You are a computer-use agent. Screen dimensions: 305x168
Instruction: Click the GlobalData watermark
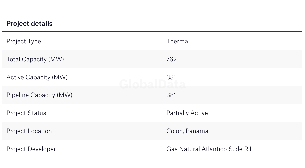(x=152, y=84)
